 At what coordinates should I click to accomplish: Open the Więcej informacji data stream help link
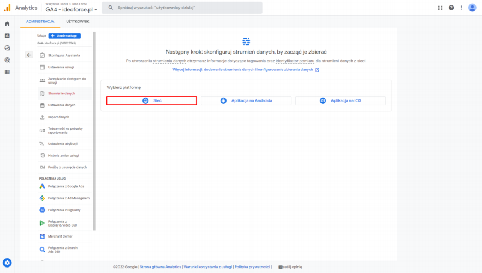click(x=242, y=70)
